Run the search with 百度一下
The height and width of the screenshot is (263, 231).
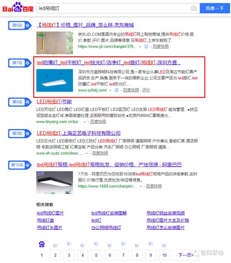(215, 8)
